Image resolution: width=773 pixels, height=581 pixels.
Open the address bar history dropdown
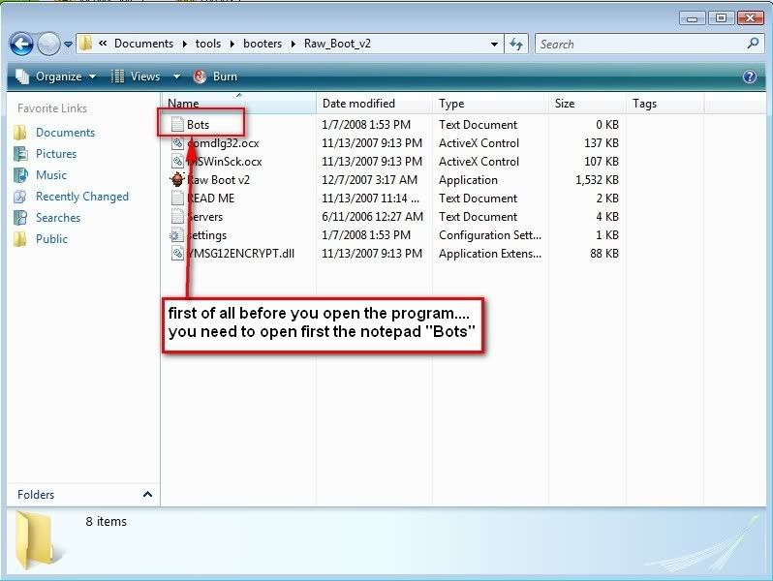[x=494, y=44]
